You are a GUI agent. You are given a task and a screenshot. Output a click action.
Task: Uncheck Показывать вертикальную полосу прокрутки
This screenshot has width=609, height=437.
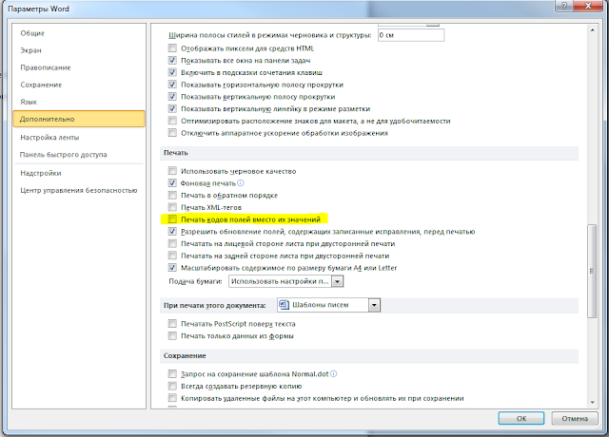(172, 97)
